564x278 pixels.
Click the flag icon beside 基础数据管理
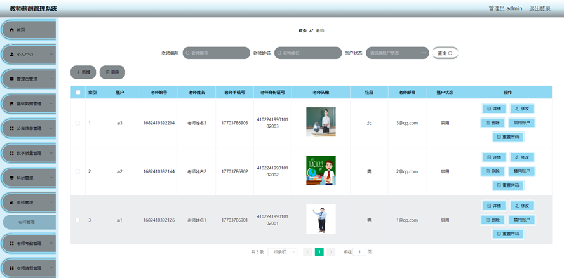pos(11,104)
